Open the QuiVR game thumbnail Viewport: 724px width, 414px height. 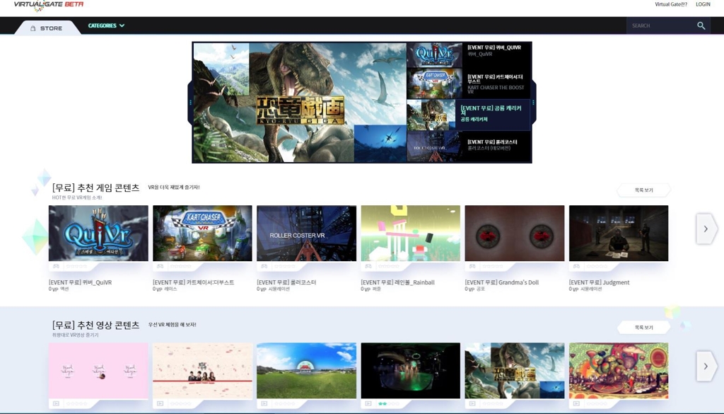pyautogui.click(x=98, y=234)
